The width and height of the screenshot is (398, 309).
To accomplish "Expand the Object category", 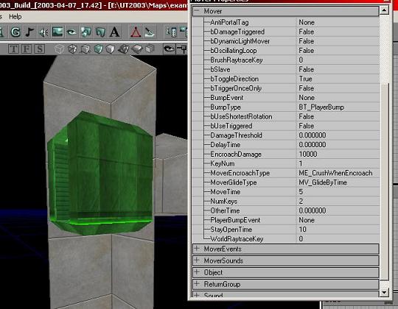I will pos(197,272).
